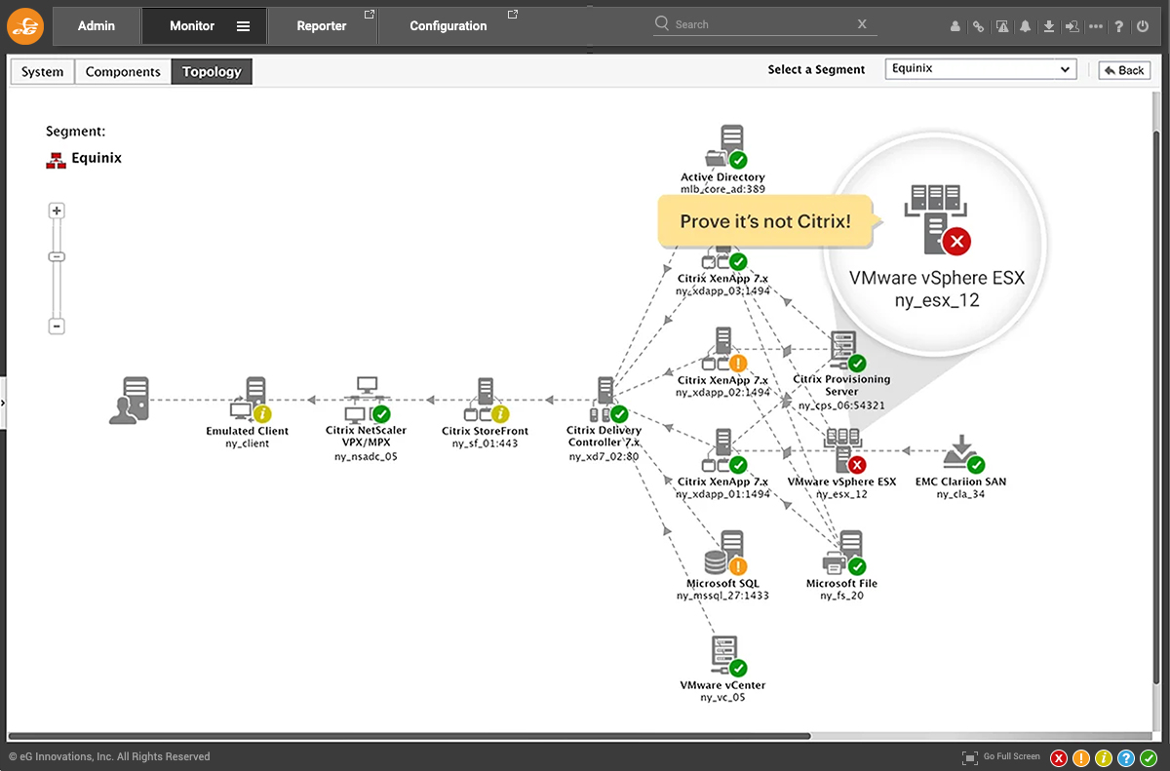Filter by yellow minor info status icon
This screenshot has height=771, width=1170.
point(1104,757)
